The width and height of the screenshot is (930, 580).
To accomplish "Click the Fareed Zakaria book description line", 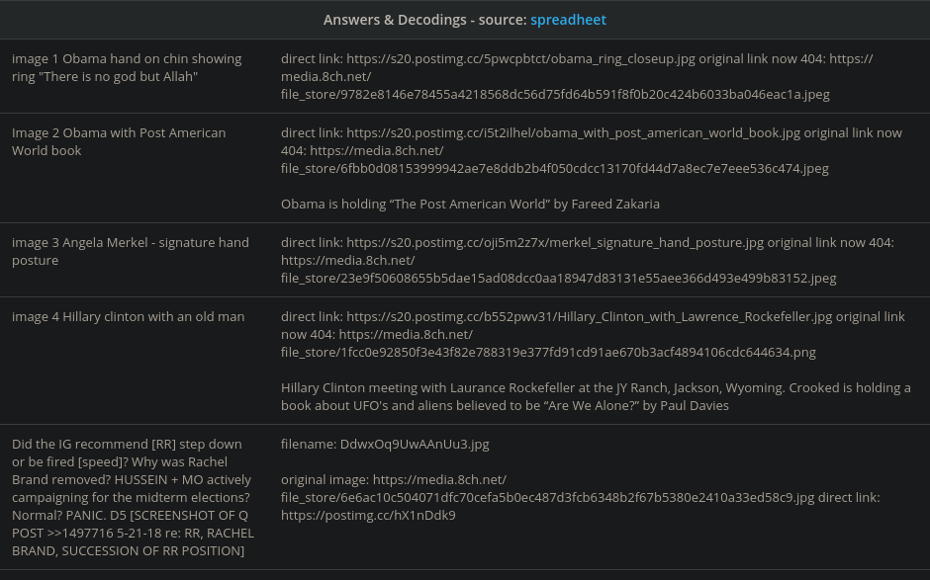I will click(470, 204).
